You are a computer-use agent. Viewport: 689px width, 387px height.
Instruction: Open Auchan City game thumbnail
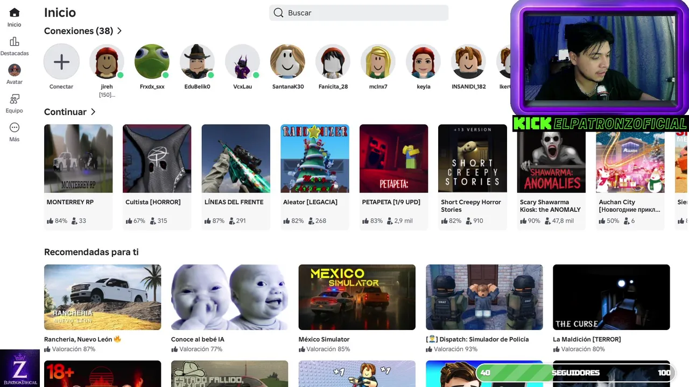630,162
